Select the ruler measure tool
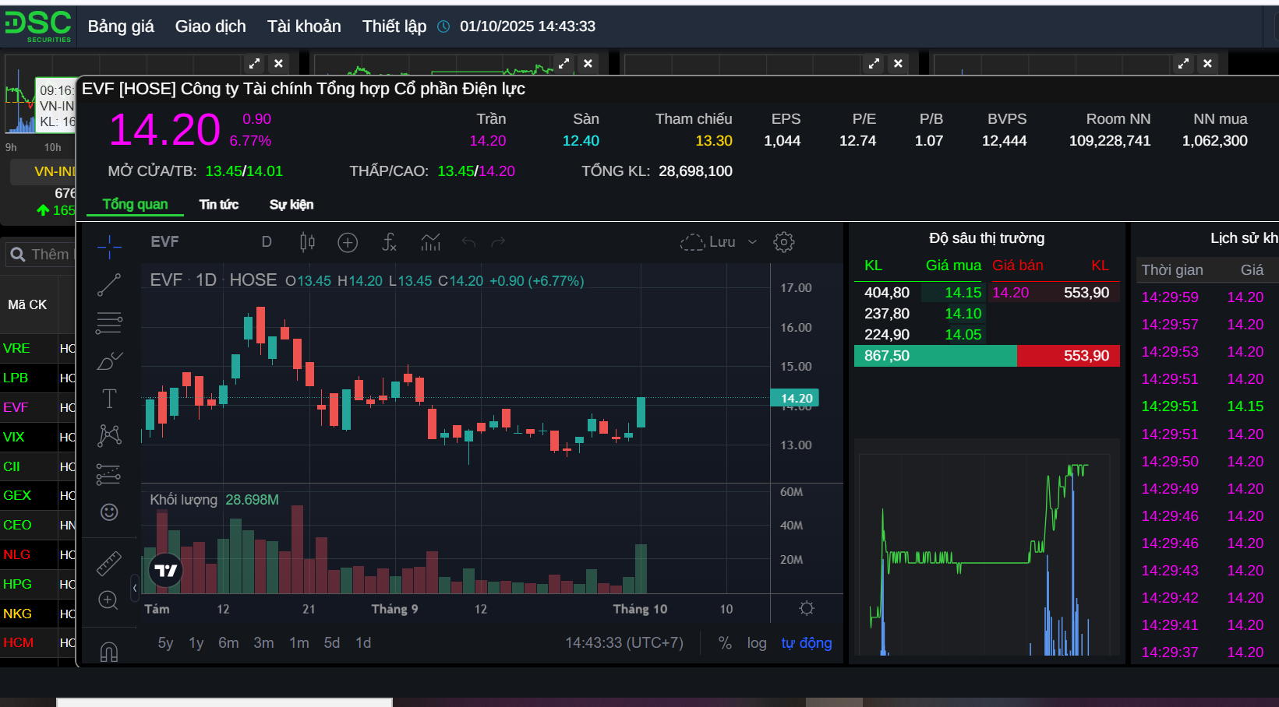This screenshot has height=707, width=1279. pos(109,563)
